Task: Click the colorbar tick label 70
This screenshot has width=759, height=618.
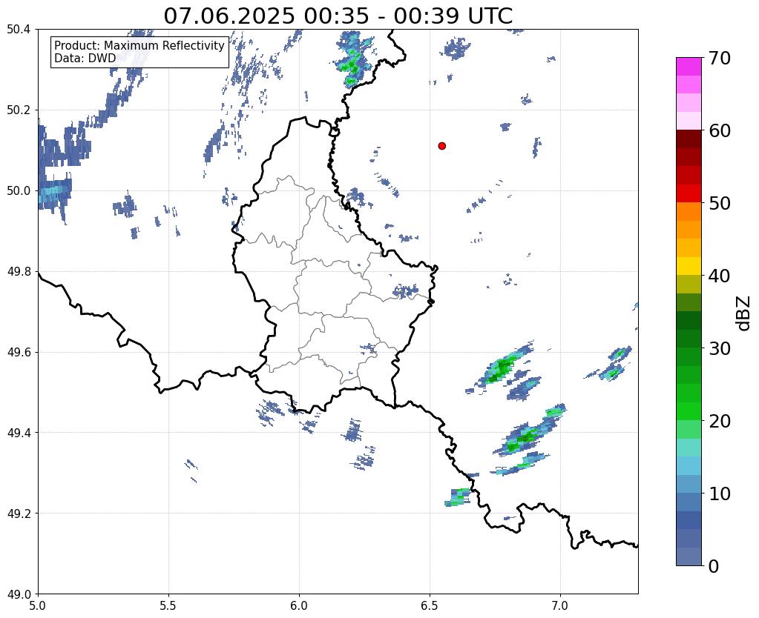Action: click(719, 58)
